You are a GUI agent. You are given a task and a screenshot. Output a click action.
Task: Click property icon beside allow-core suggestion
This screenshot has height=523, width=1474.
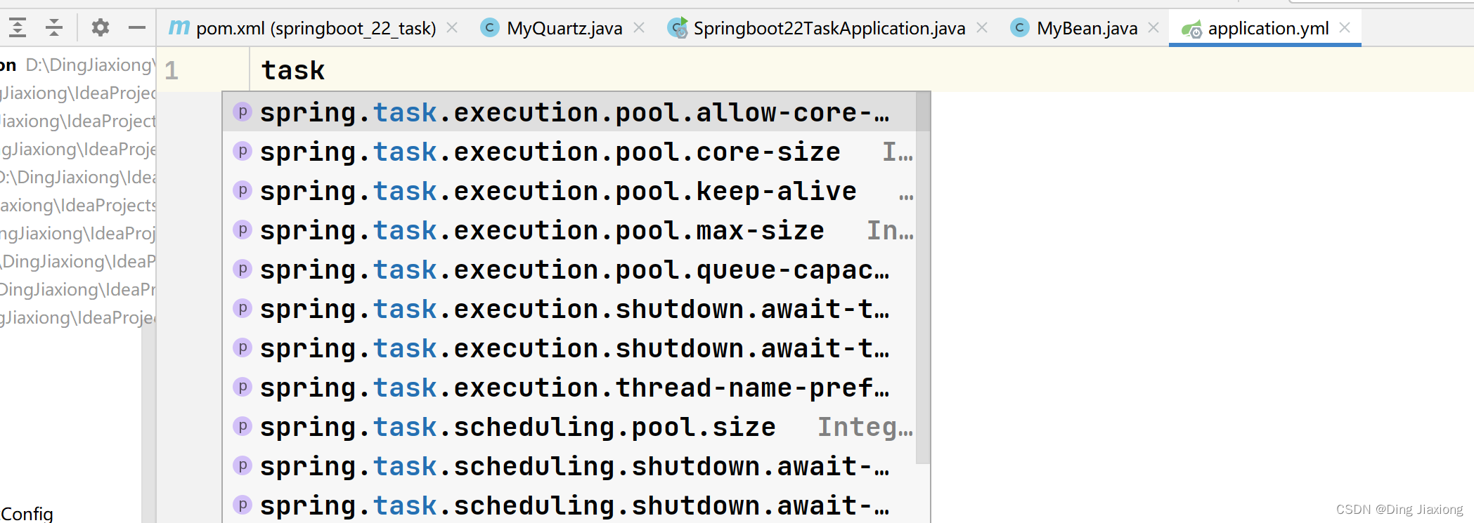(x=243, y=112)
